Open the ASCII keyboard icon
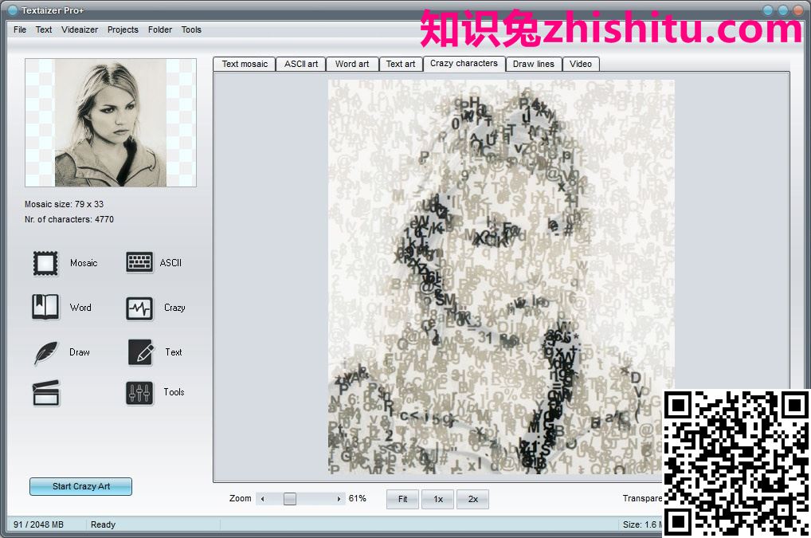 pyautogui.click(x=139, y=262)
